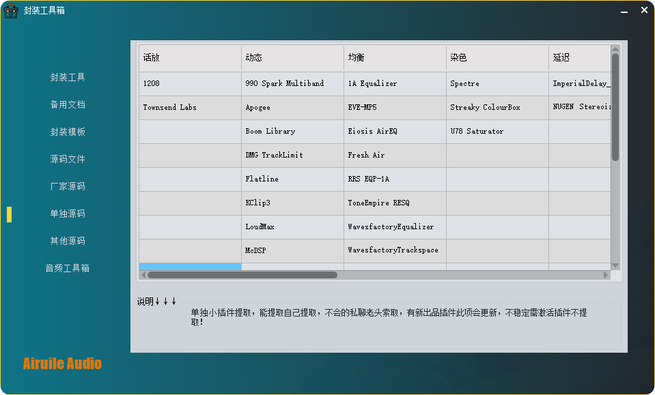Select the Townsend Labs cell
The height and width of the screenshot is (395, 655).
click(x=190, y=108)
